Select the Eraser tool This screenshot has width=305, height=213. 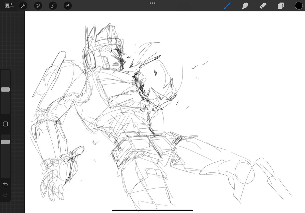(x=263, y=6)
